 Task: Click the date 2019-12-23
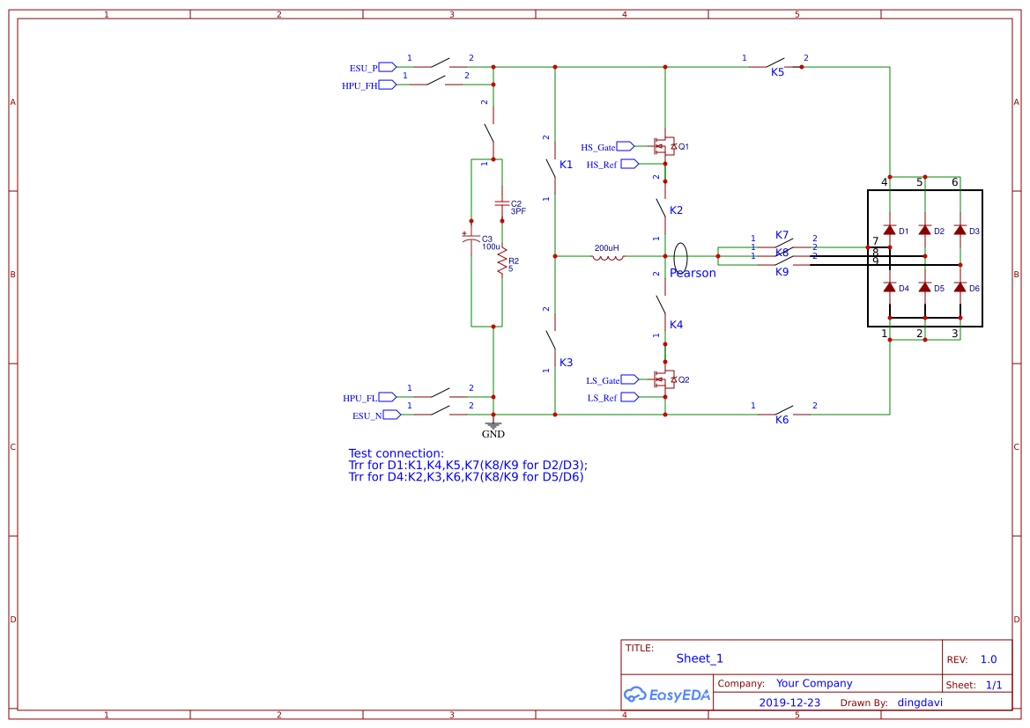point(789,702)
